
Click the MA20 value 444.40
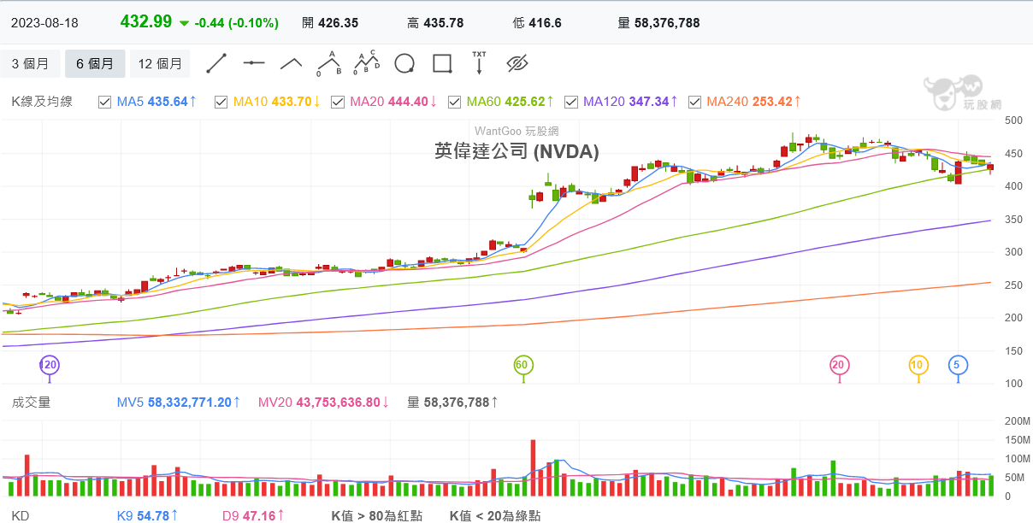tap(408, 102)
